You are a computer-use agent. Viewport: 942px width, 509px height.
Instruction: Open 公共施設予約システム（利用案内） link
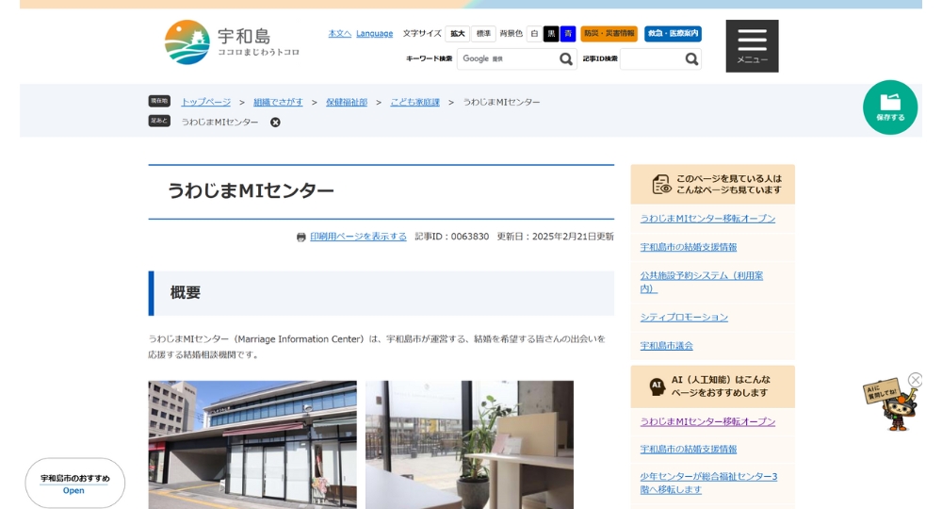click(x=701, y=282)
